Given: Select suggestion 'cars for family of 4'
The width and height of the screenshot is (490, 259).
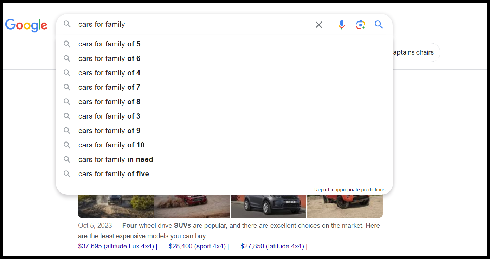Looking at the screenshot, I should coord(109,73).
